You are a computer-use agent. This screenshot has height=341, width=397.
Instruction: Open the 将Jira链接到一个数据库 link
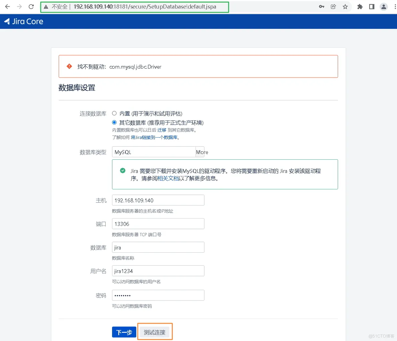click(x=154, y=137)
